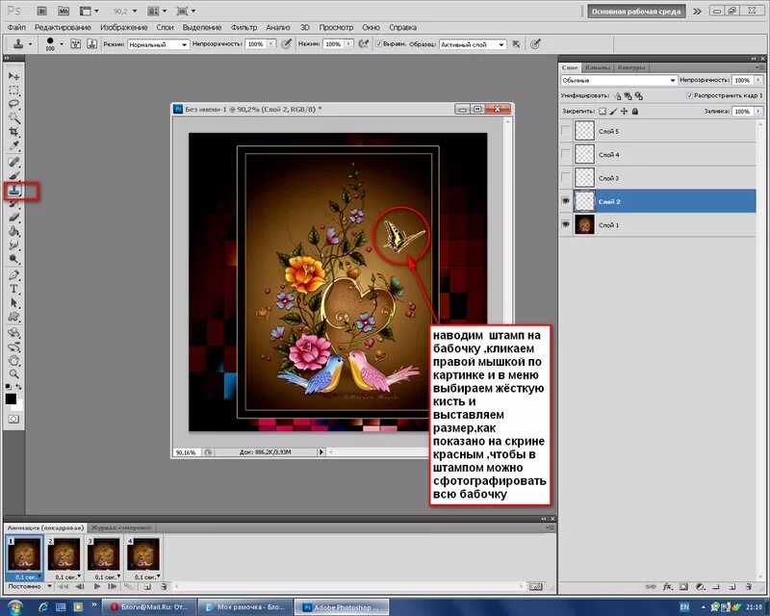Select the Hand tool
770x616 pixels.
point(13,361)
